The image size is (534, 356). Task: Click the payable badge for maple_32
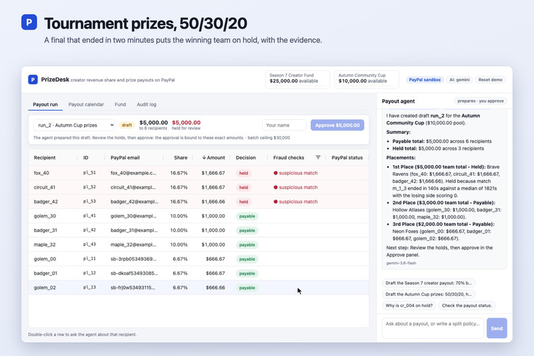tap(247, 245)
